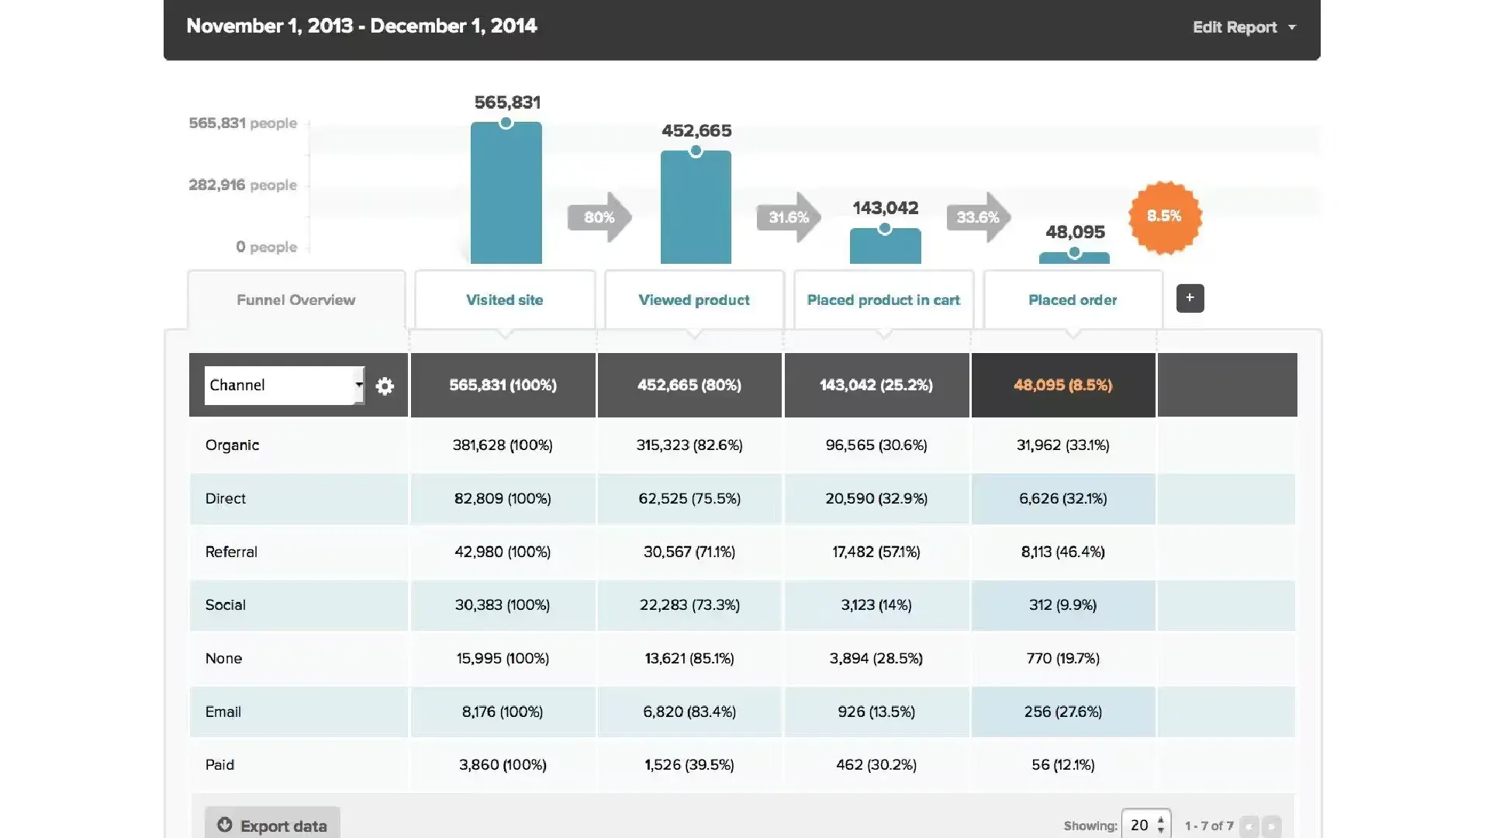Click the 48,095 (8.5%) column header
1489x838 pixels.
[x=1062, y=385]
